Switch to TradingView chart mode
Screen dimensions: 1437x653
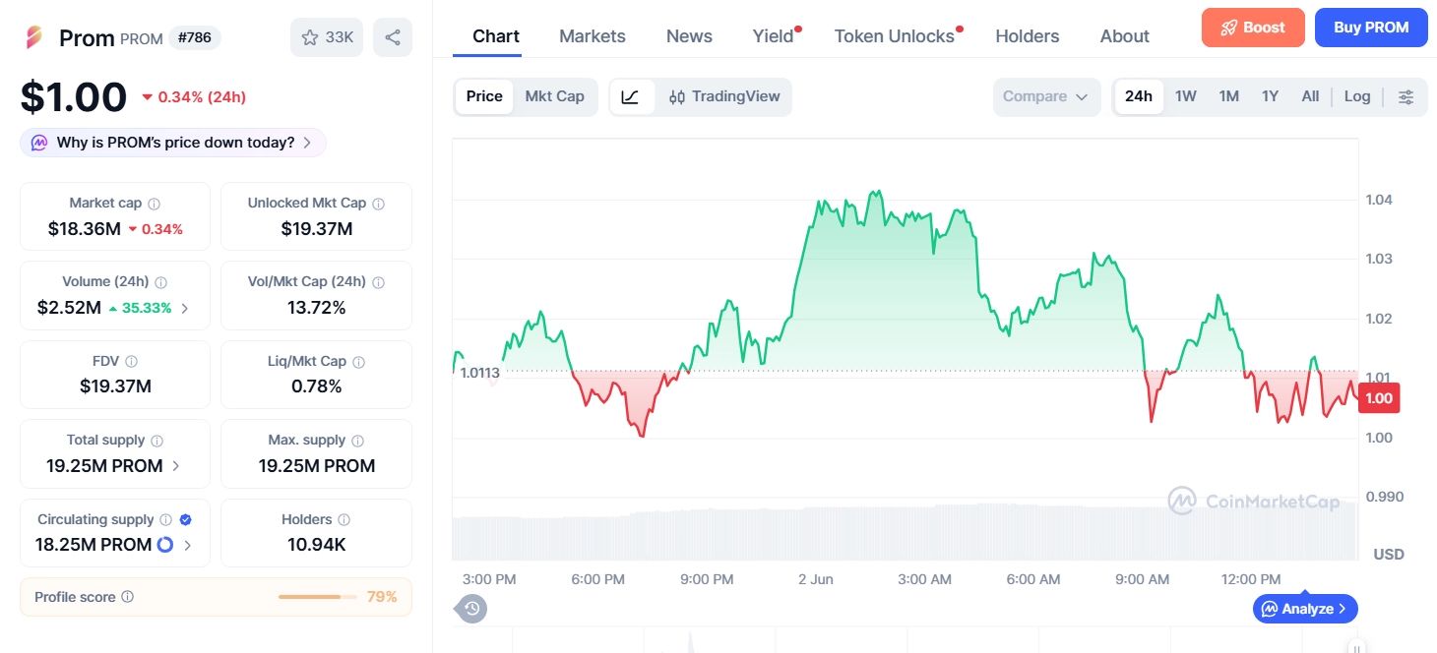pyautogui.click(x=724, y=96)
